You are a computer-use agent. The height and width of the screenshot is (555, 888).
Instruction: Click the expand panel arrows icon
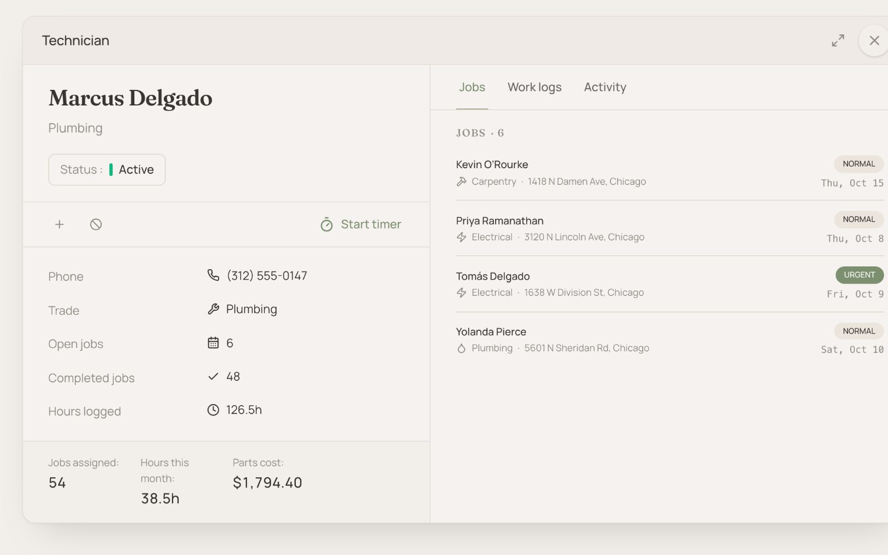838,41
